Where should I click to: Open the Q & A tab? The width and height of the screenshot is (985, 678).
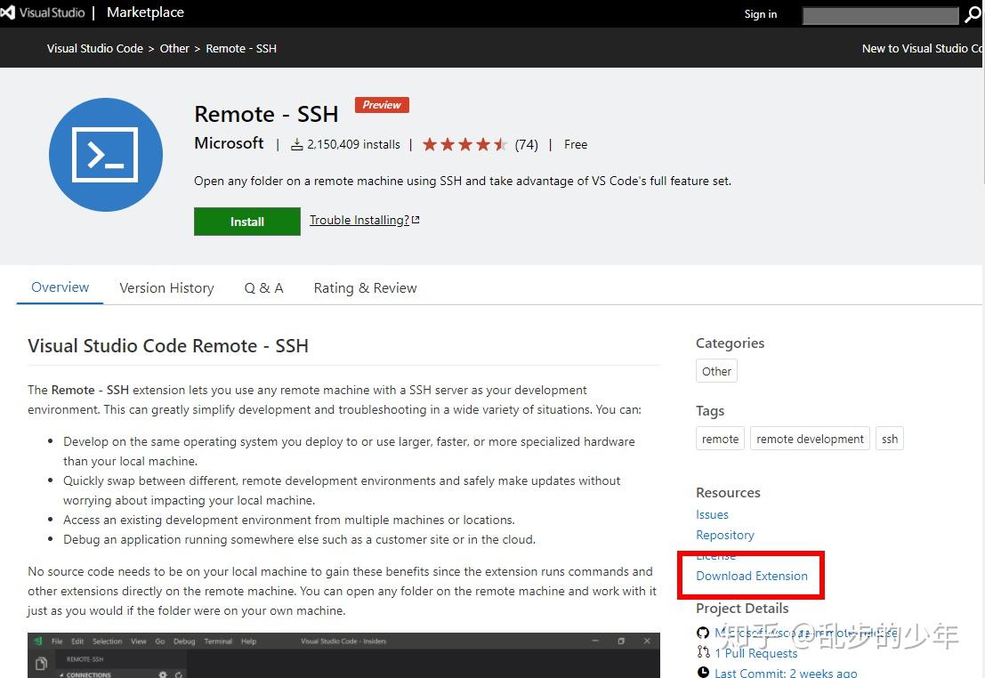click(263, 288)
